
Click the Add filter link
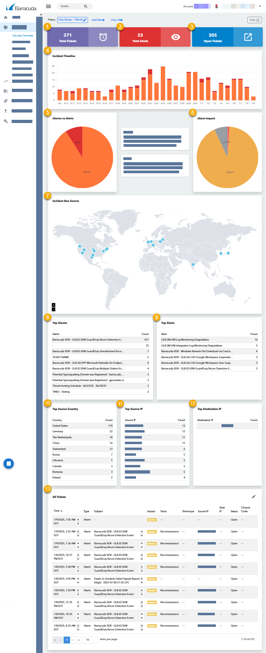point(98,20)
